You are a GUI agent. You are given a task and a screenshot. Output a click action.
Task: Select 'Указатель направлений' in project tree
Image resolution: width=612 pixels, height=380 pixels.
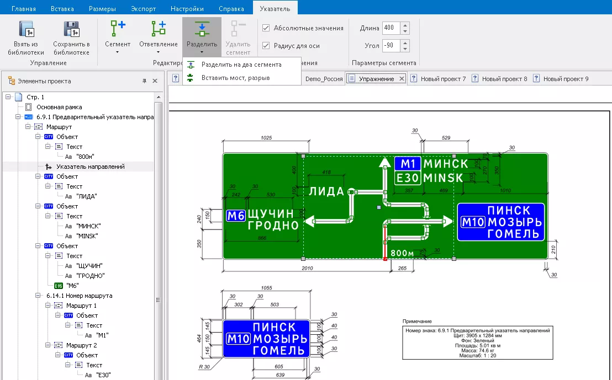coord(90,167)
